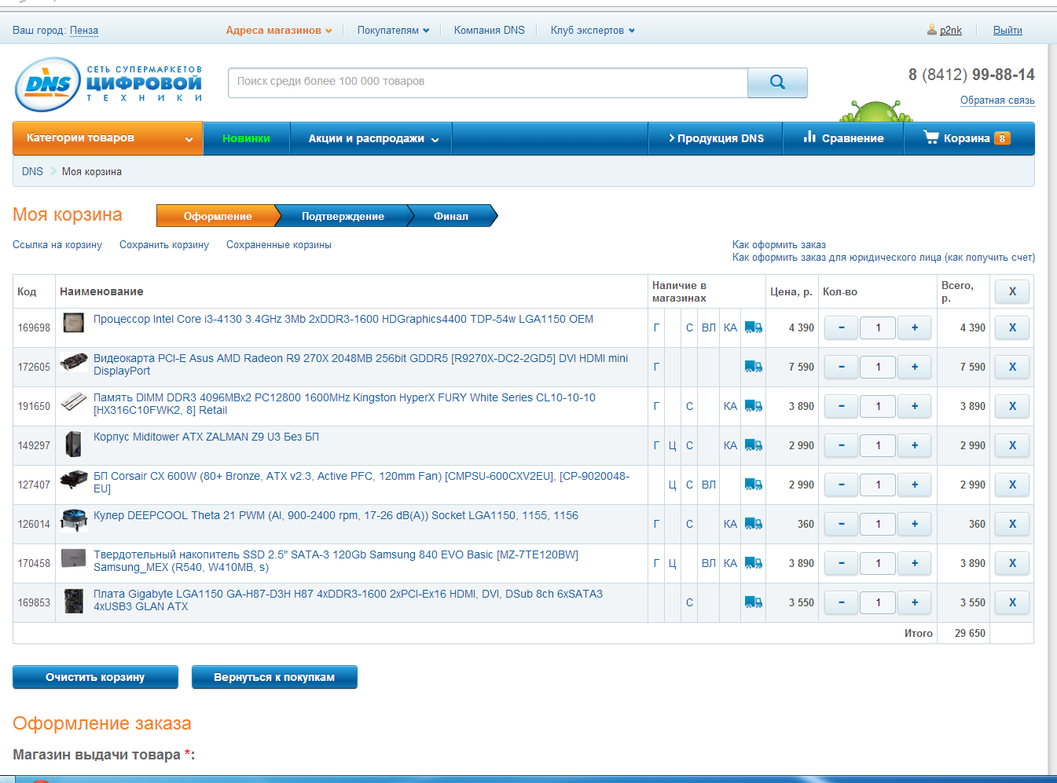Click the magnifier search button
Viewport: 1057px width, 783px height.
pyautogui.click(x=776, y=82)
